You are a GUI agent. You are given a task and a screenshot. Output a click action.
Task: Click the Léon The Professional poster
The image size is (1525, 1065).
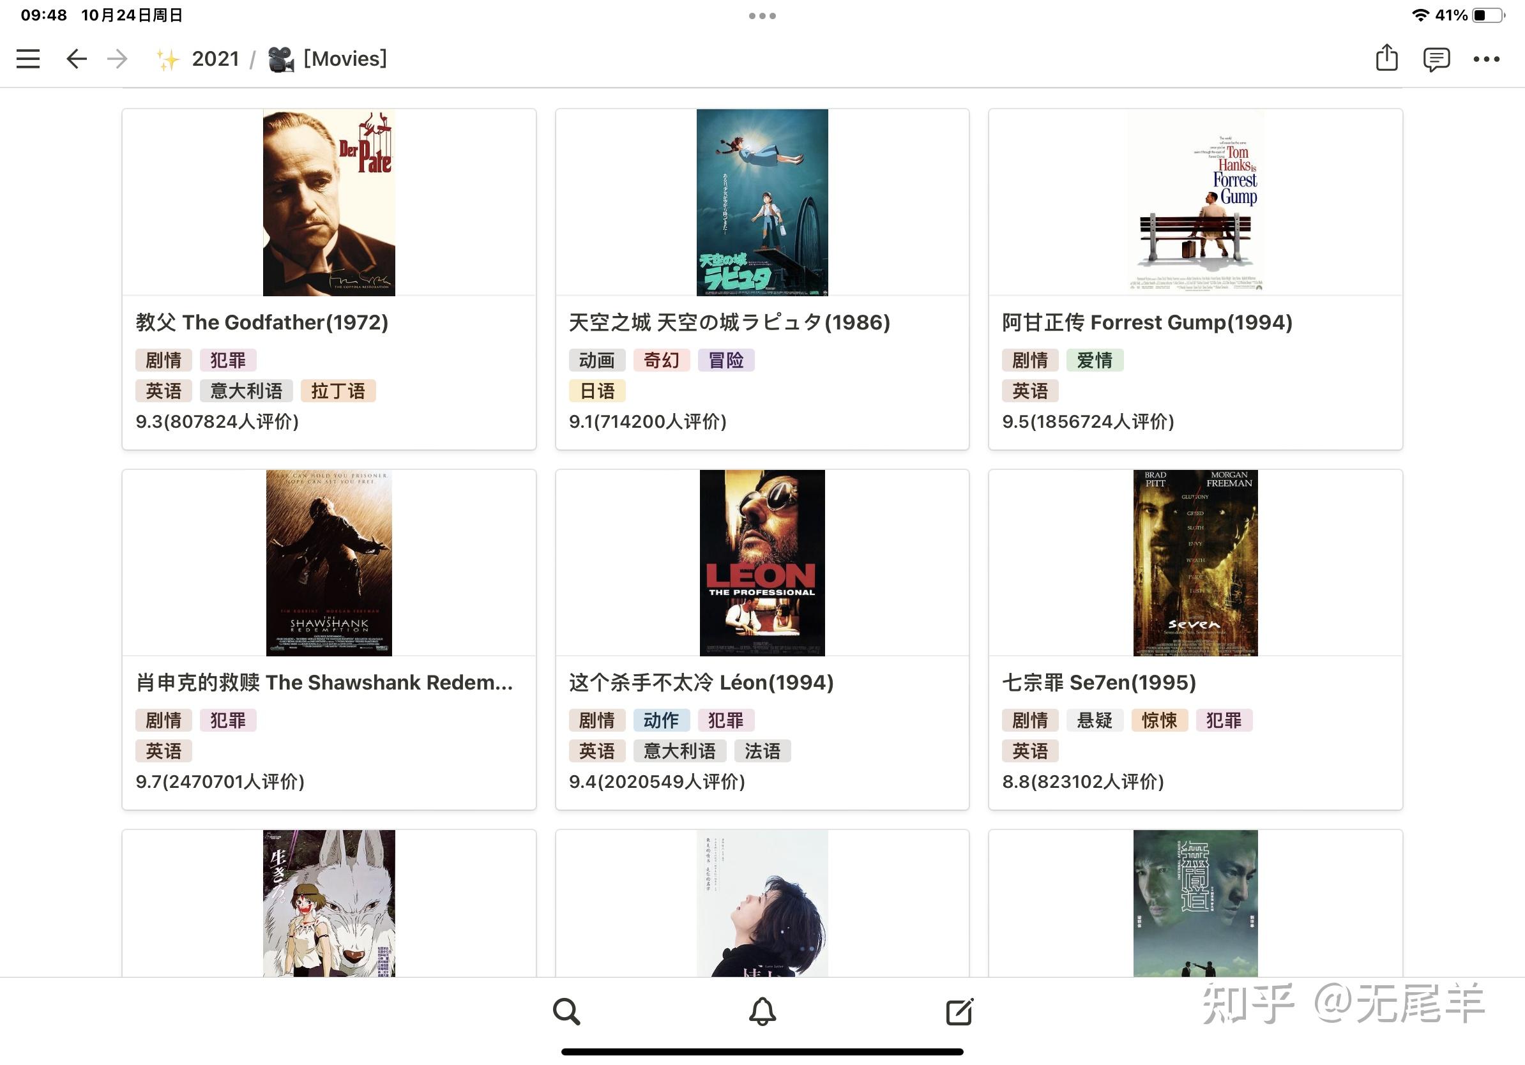tap(763, 563)
